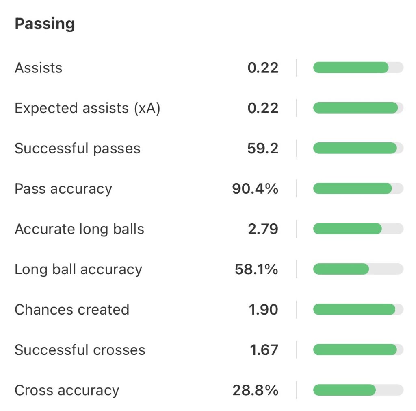Select the Accurate long balls label
This screenshot has width=416, height=411.
tap(79, 229)
